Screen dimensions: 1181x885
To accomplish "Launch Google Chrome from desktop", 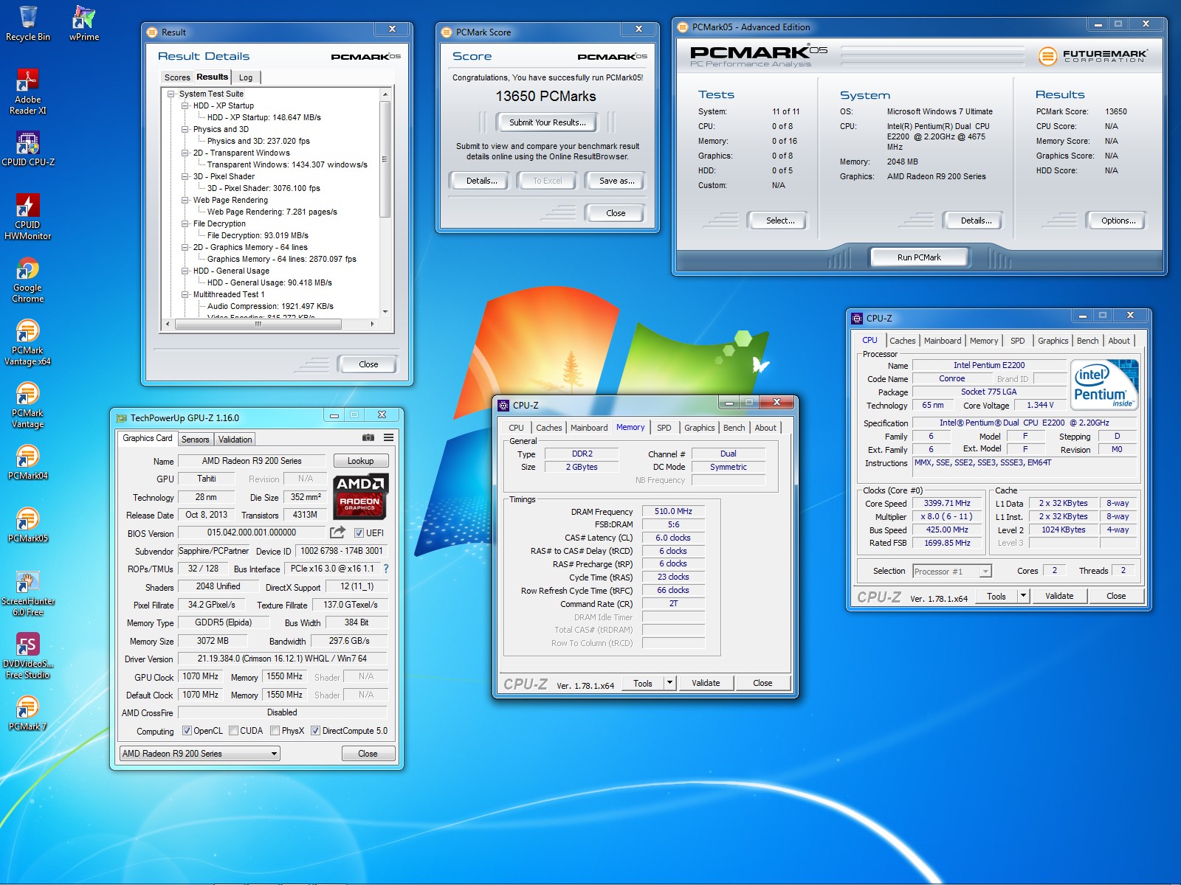I will point(28,280).
